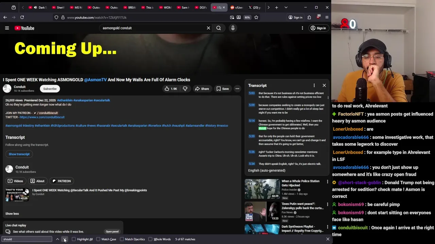435x244 pixels.
Task: Open the Firefox application menu
Action: [x=327, y=17]
